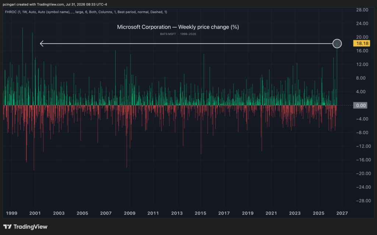Click the 2027 time axis label
Screen dimensions: 377x235
[x=342, y=213]
